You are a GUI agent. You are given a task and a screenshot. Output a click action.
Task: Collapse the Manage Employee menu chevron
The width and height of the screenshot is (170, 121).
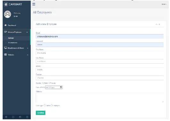(x=27, y=32)
